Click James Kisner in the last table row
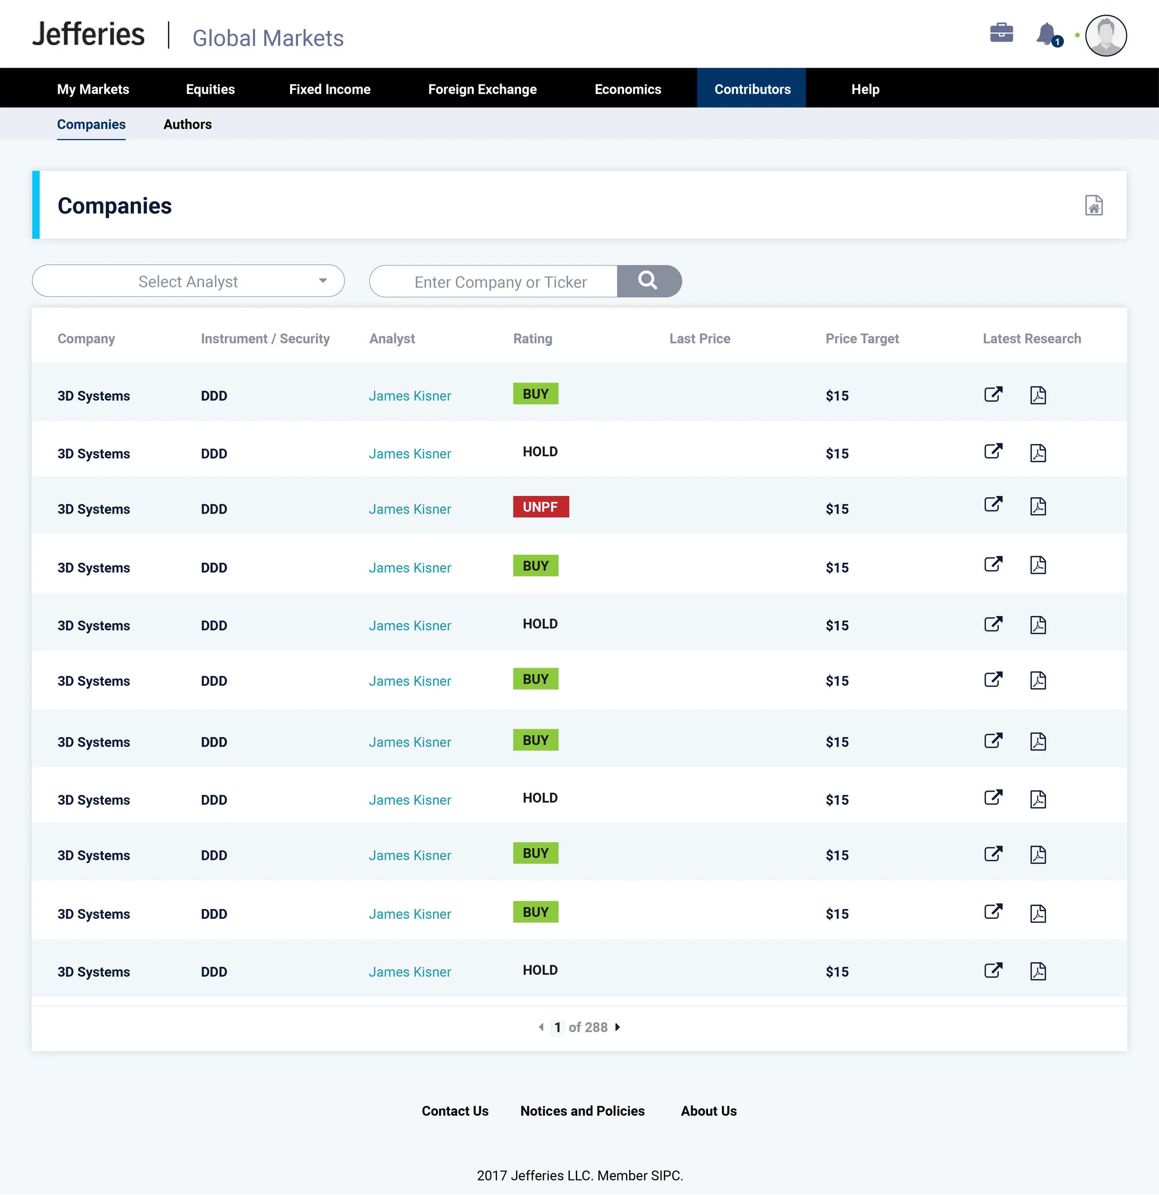Image resolution: width=1159 pixels, height=1195 pixels. coord(410,972)
